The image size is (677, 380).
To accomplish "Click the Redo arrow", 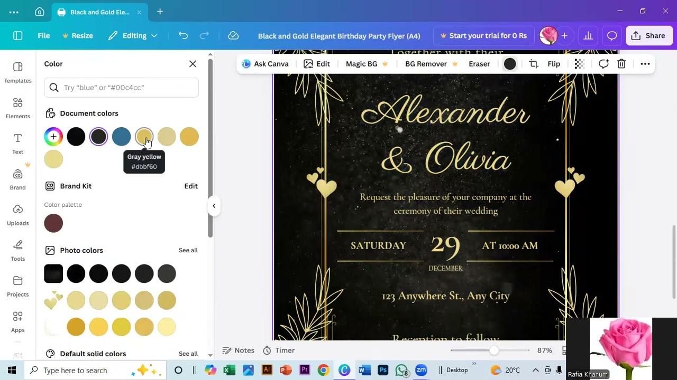I will pos(204,36).
